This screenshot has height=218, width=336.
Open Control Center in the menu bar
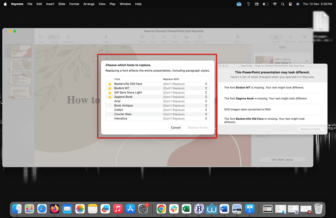[x=290, y=4]
